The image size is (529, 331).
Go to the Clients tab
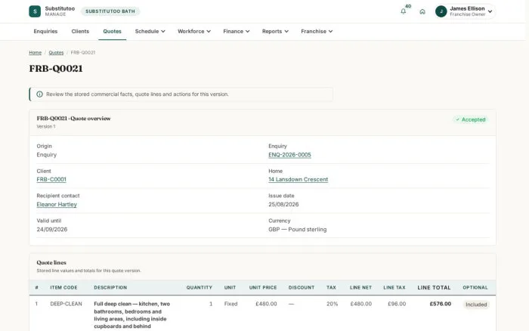click(x=80, y=32)
